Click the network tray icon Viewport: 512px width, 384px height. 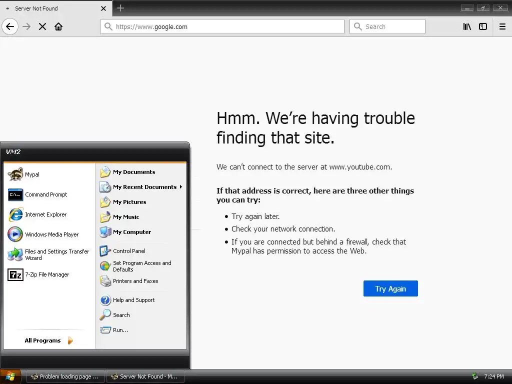coord(475,376)
